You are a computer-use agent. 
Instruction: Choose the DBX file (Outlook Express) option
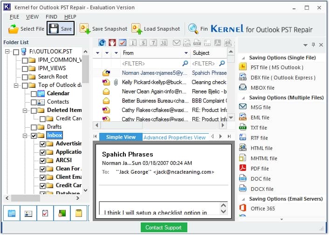pos(283,78)
